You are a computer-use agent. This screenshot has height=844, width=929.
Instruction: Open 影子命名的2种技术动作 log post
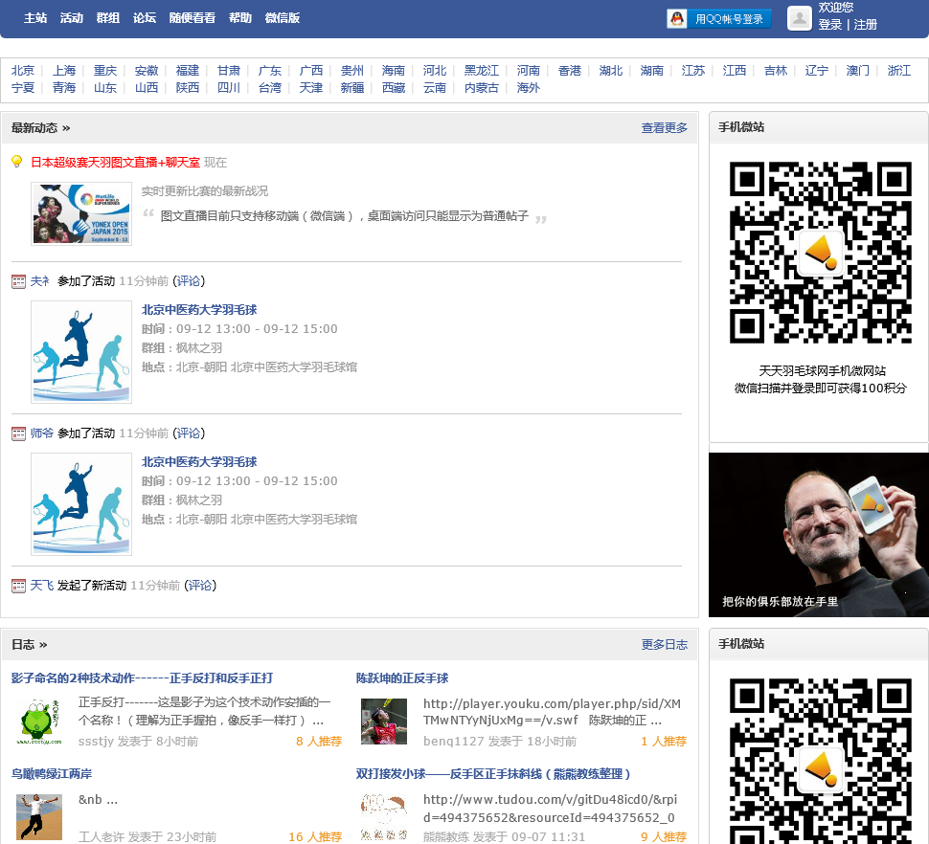tap(142, 678)
